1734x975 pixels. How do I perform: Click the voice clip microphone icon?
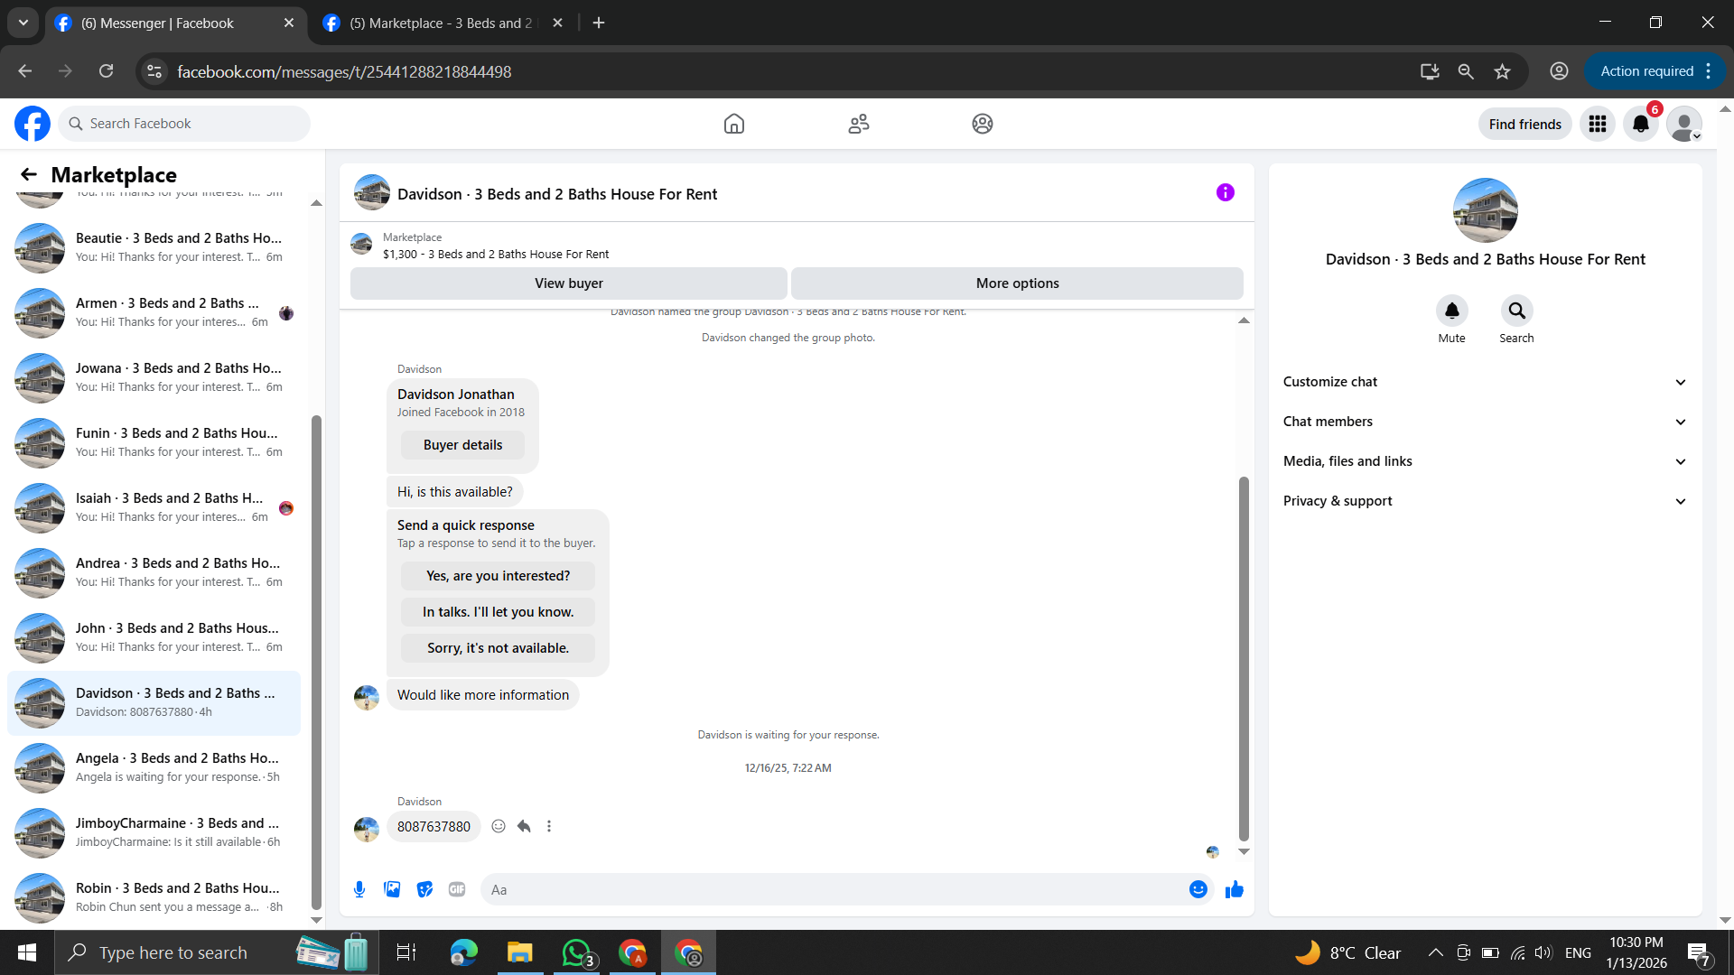[359, 889]
